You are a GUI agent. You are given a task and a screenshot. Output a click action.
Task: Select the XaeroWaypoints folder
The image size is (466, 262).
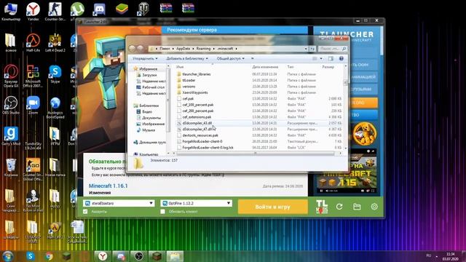[195, 92]
